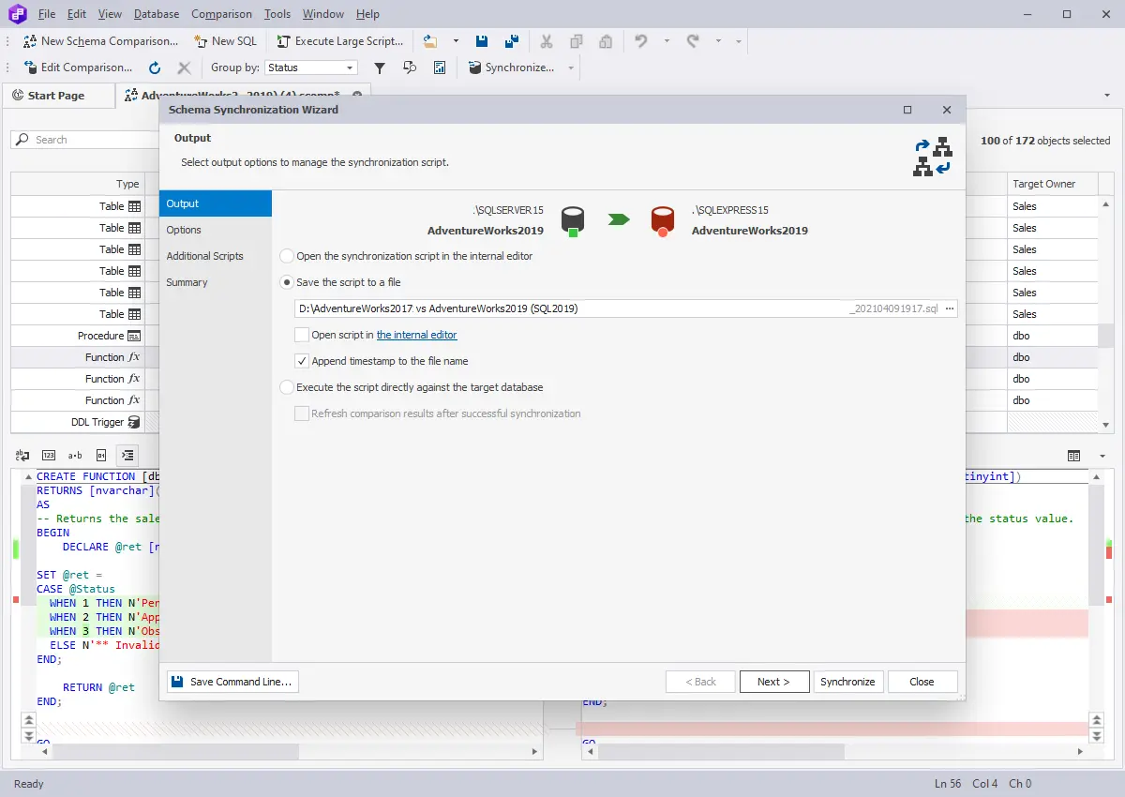Image resolution: width=1125 pixels, height=797 pixels.
Task: Click the New SQL toolbar button
Action: (225, 41)
